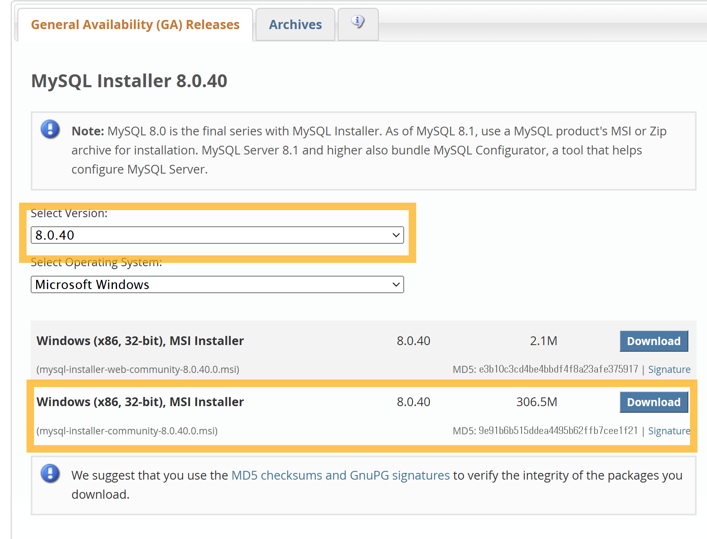
Task: Download the 2.1M web installer
Action: 653,341
